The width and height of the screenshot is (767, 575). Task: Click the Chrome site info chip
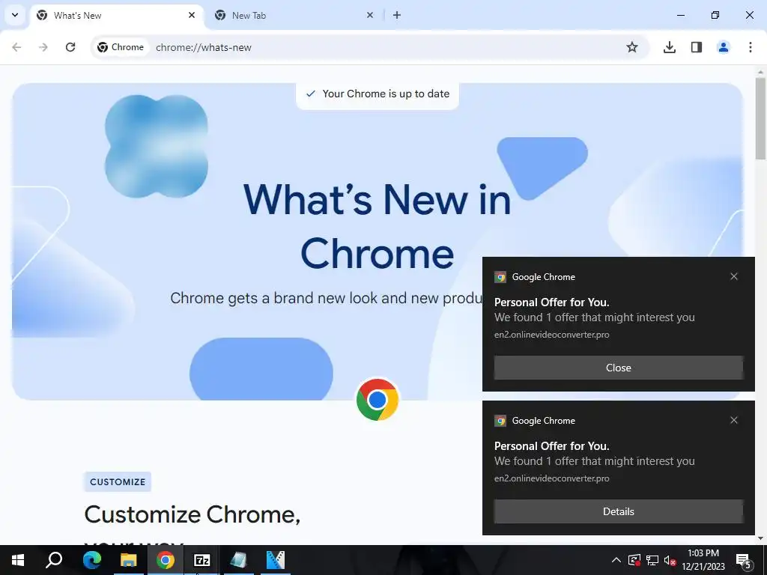121,47
